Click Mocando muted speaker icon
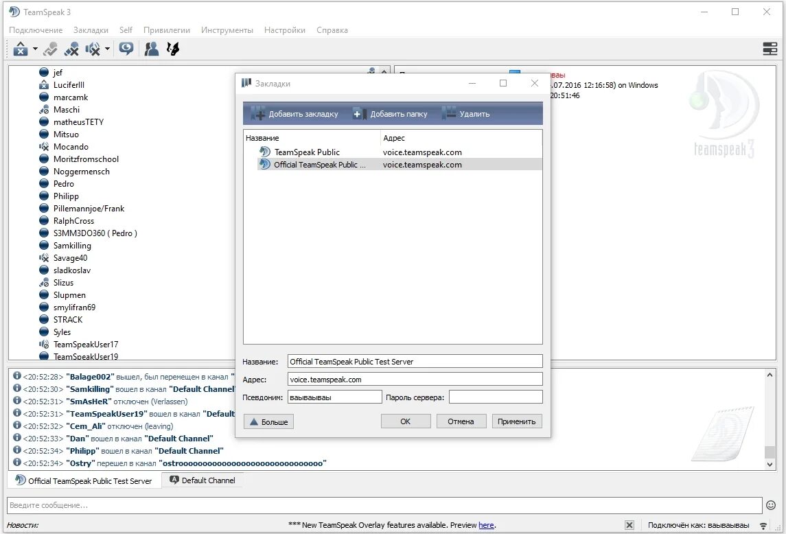Screen dimensions: 786x534 click(44, 146)
